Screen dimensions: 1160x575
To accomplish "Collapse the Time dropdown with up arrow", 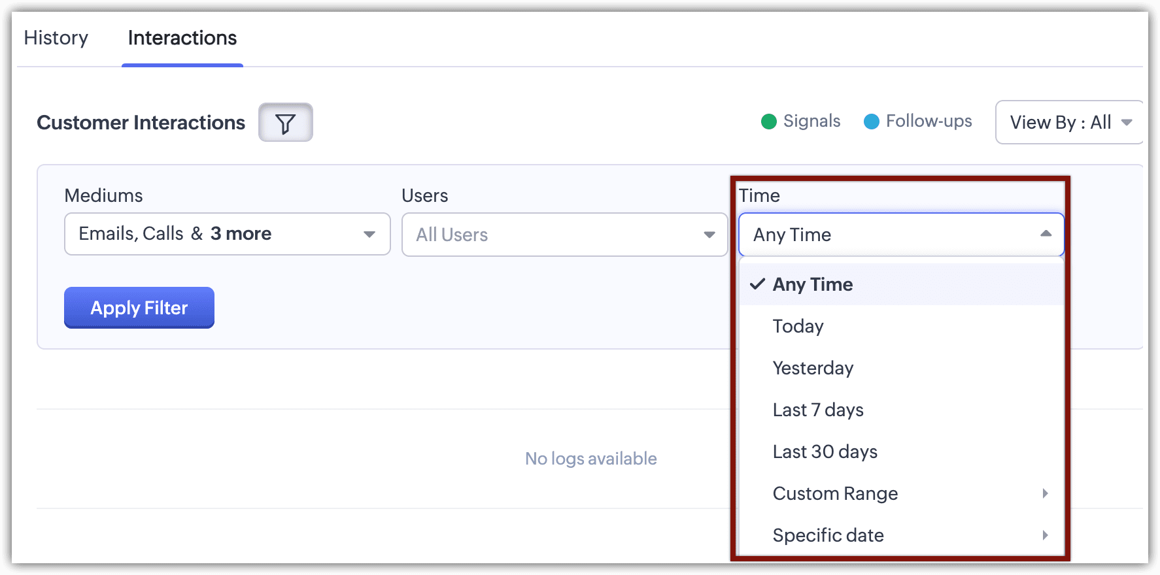I will coord(1046,234).
